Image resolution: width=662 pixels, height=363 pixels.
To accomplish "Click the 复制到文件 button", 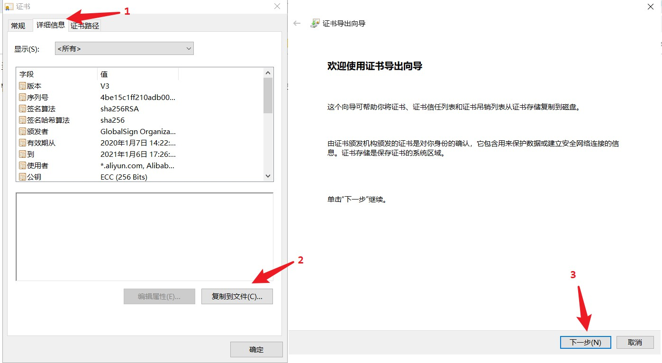I will [x=237, y=296].
